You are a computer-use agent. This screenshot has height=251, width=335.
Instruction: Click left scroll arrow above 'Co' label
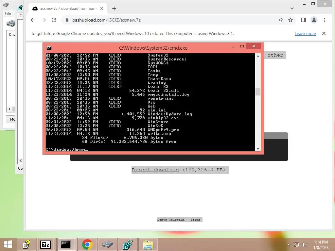pyautogui.click(x=21, y=160)
